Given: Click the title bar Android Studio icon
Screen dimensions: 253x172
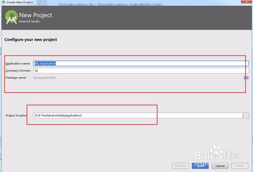Looking at the screenshot, I should [3, 2].
